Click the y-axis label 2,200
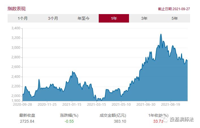 click(x=16, y=86)
